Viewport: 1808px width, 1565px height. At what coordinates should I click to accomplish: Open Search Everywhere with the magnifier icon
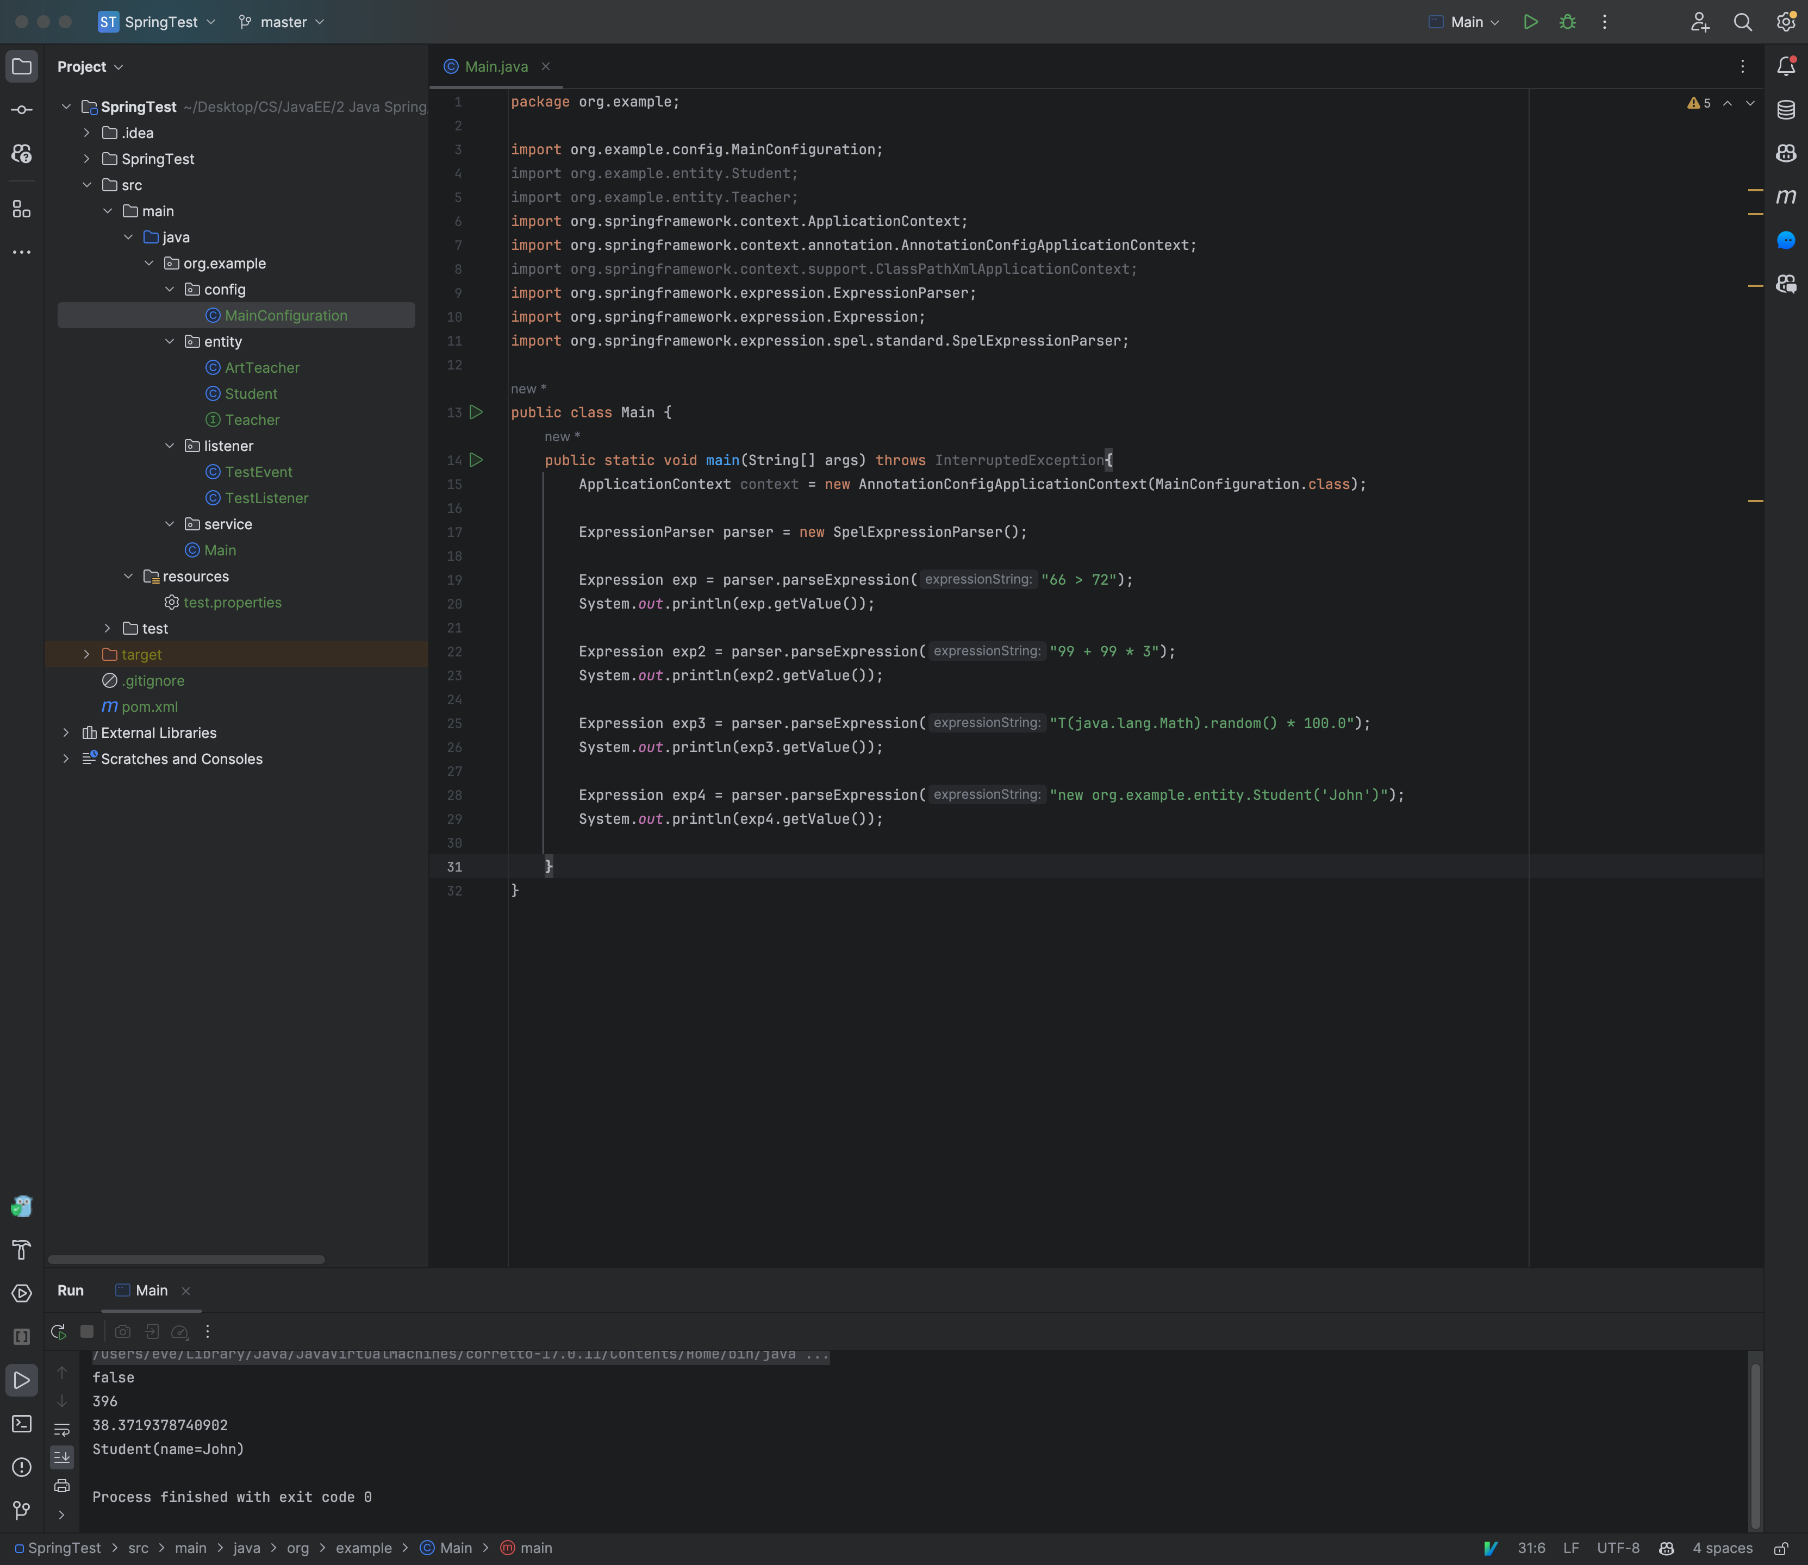point(1742,22)
